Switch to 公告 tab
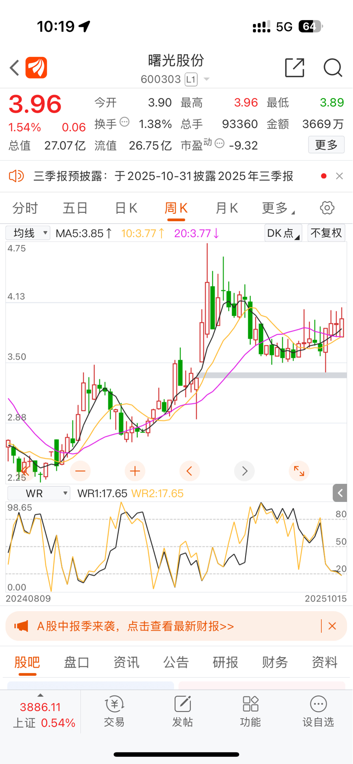 coord(176,663)
